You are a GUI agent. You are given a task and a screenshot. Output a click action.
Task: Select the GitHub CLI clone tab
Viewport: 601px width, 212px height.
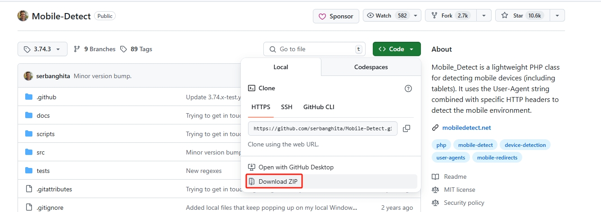pyautogui.click(x=319, y=107)
